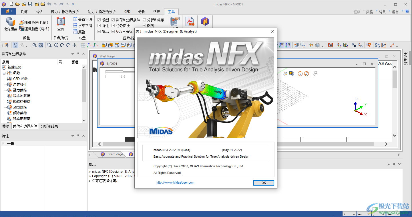
Task: Open the 查询 query tool
Action: [x=61, y=24]
